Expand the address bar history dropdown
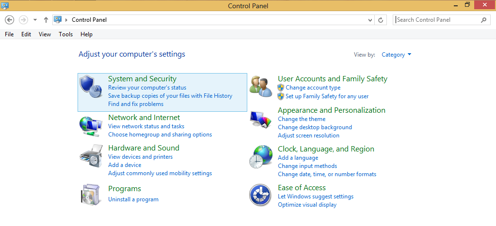Viewport: 496px width, 226px height. pyautogui.click(x=370, y=20)
